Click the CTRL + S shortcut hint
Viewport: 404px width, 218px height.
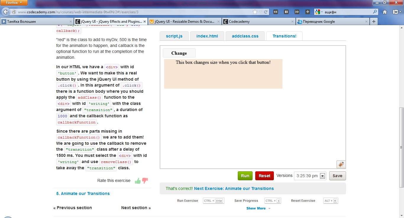click(x=273, y=201)
